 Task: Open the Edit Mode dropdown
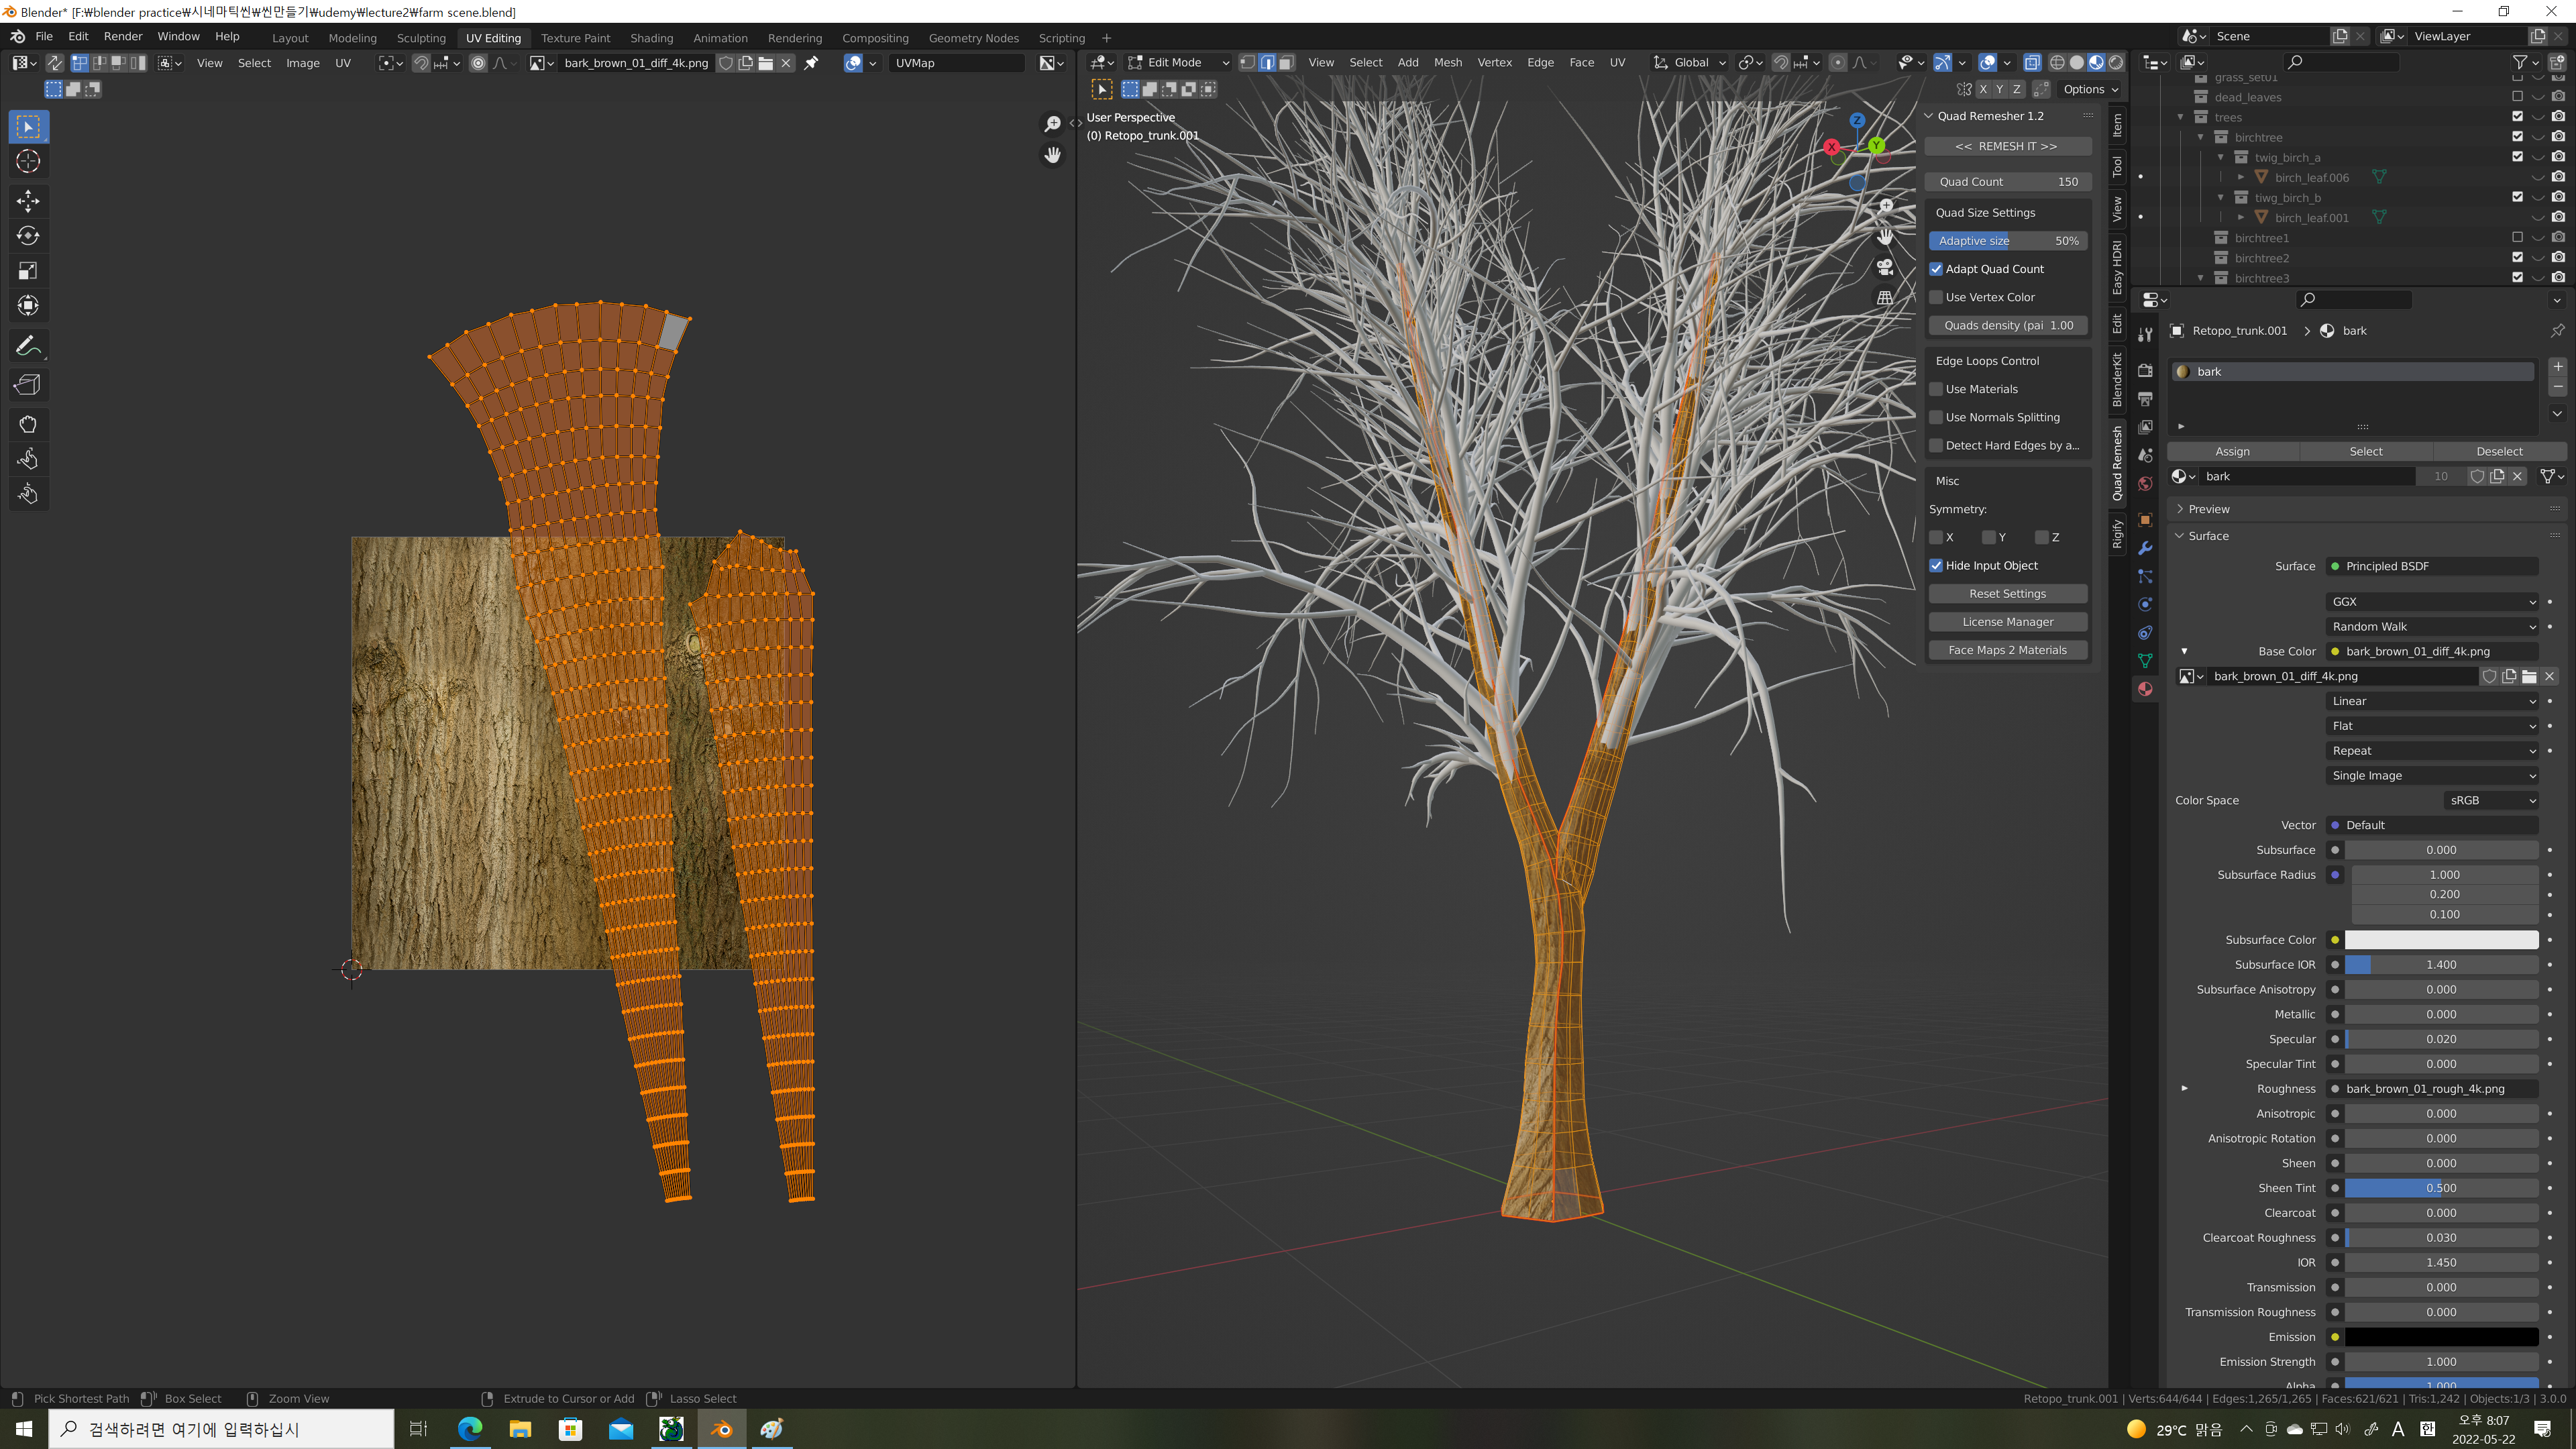pos(1178,62)
